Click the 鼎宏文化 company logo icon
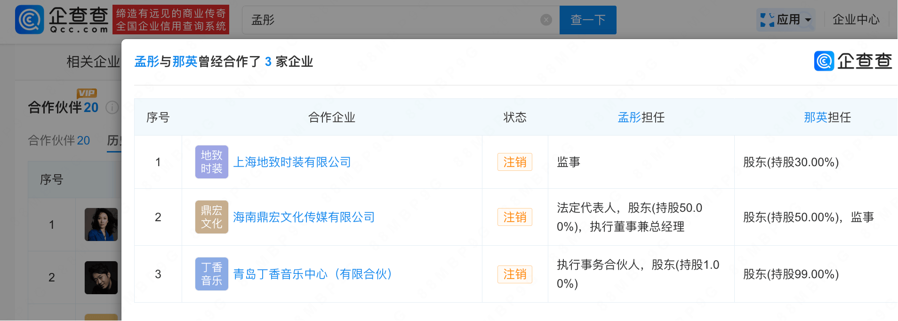898x321 pixels. [x=211, y=217]
